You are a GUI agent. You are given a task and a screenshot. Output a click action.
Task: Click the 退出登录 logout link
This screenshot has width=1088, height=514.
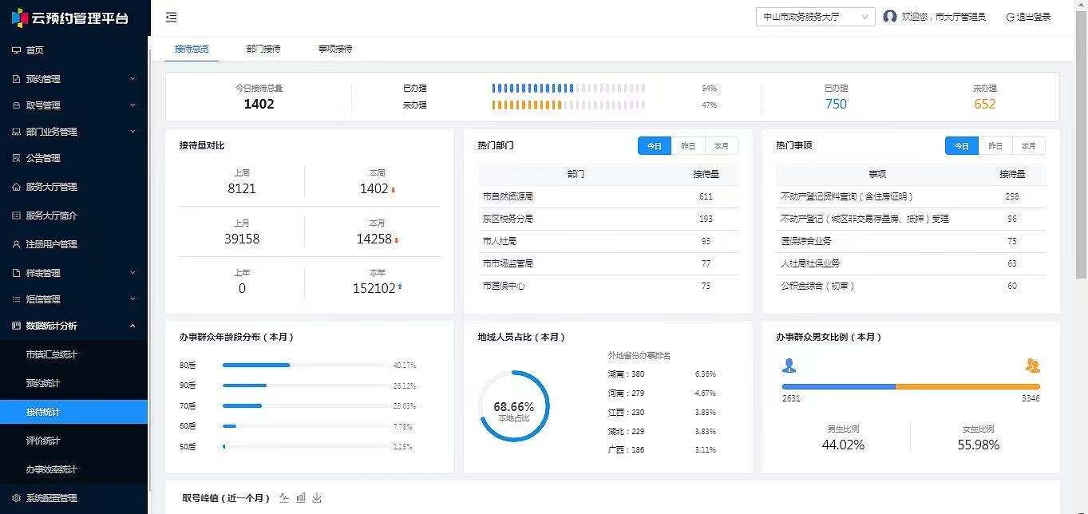click(1028, 17)
